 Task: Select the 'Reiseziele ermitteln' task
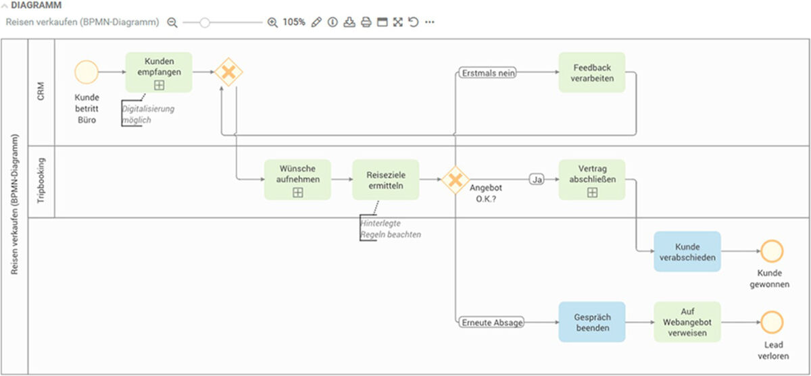click(385, 180)
